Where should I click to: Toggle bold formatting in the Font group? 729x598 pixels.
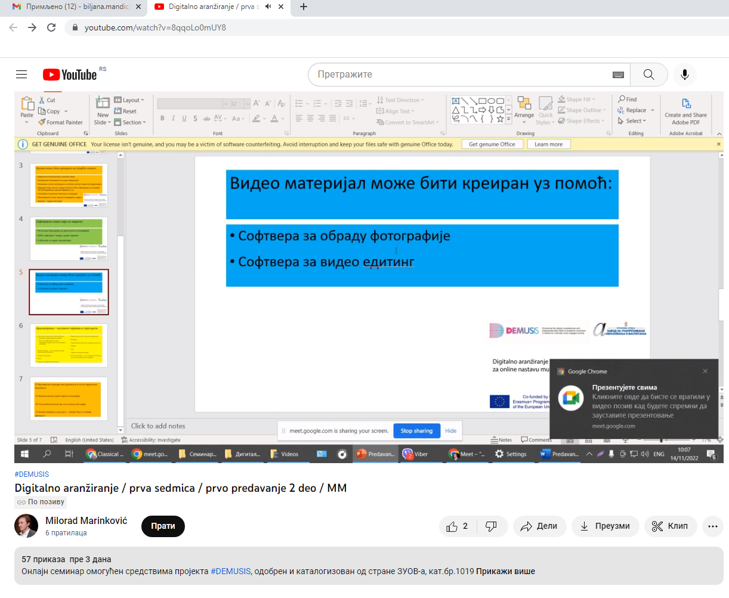pyautogui.click(x=162, y=118)
